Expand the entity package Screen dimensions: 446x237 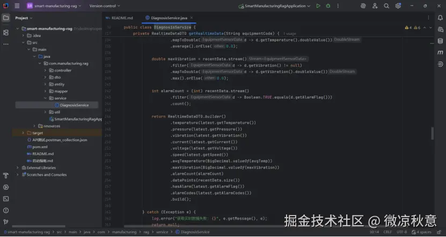click(x=45, y=84)
